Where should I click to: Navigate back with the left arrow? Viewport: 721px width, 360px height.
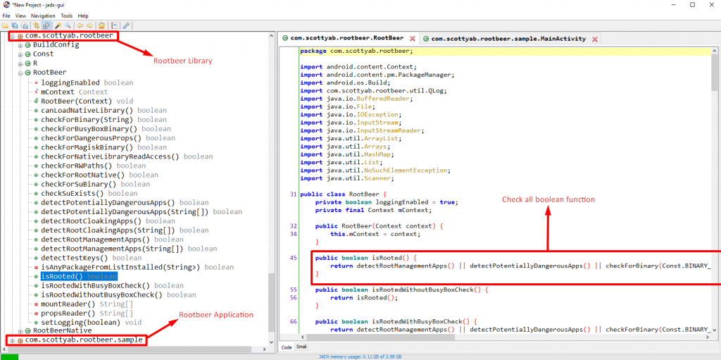coord(80,25)
